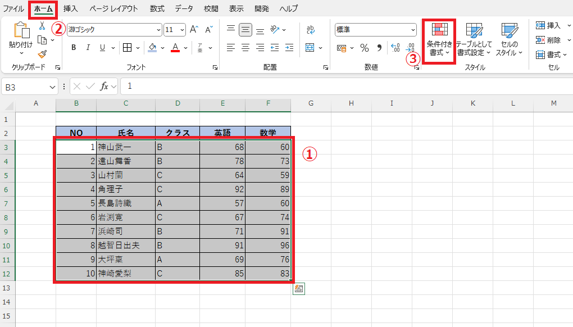Open the font size dropdown
The height and width of the screenshot is (327, 573).
point(183,30)
